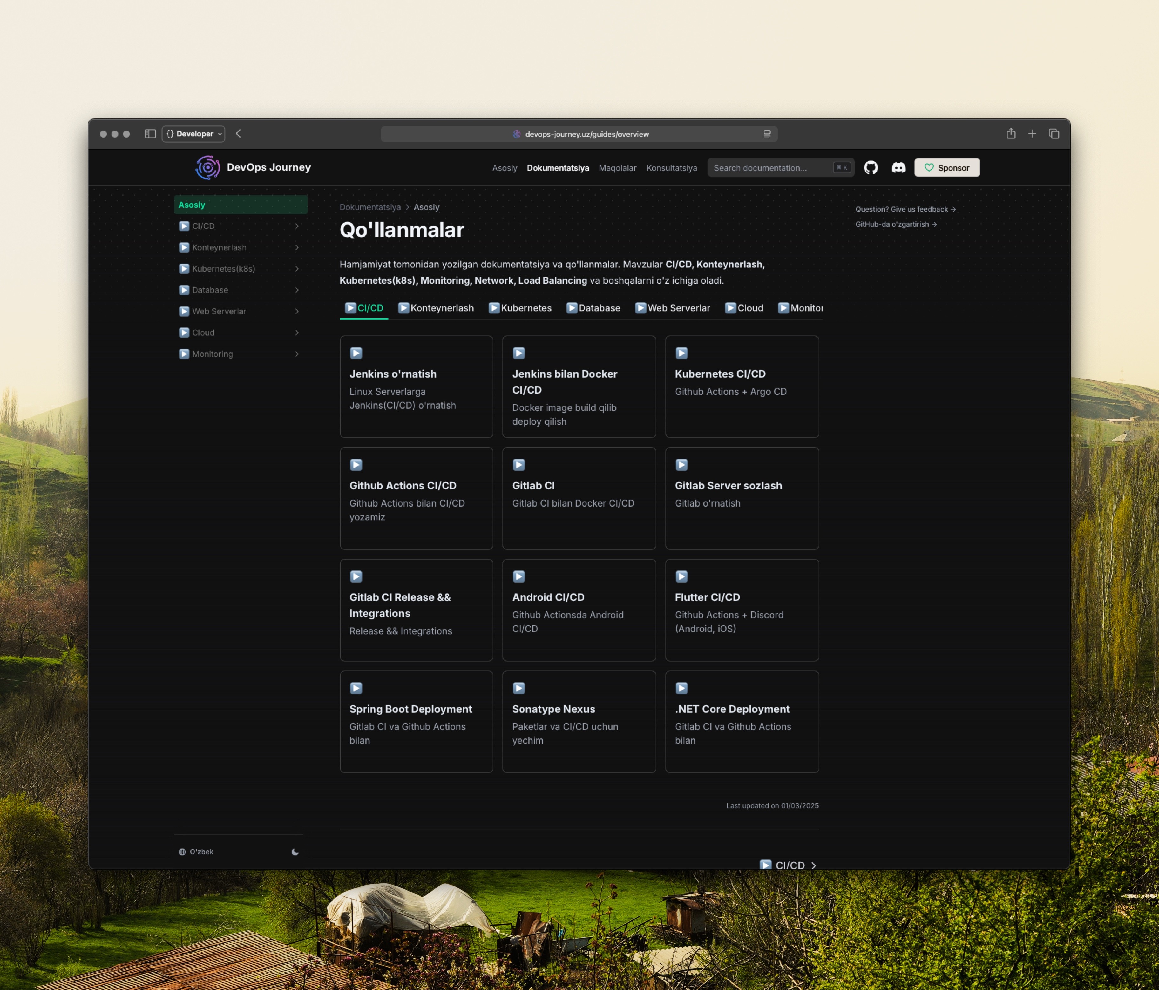Toggle the Safari sidebar icon
Viewport: 1159px width, 990px height.
[150, 134]
